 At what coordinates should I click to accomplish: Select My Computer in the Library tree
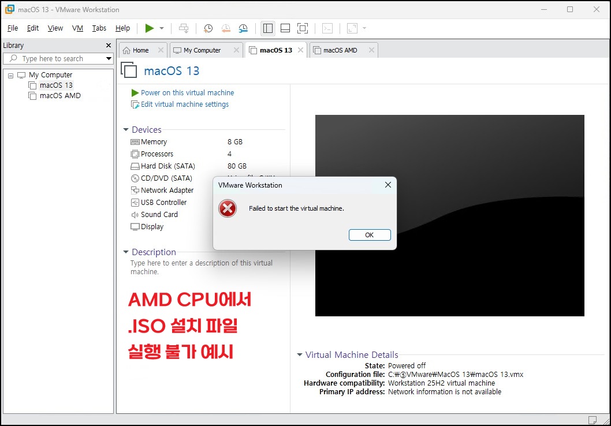(50, 75)
